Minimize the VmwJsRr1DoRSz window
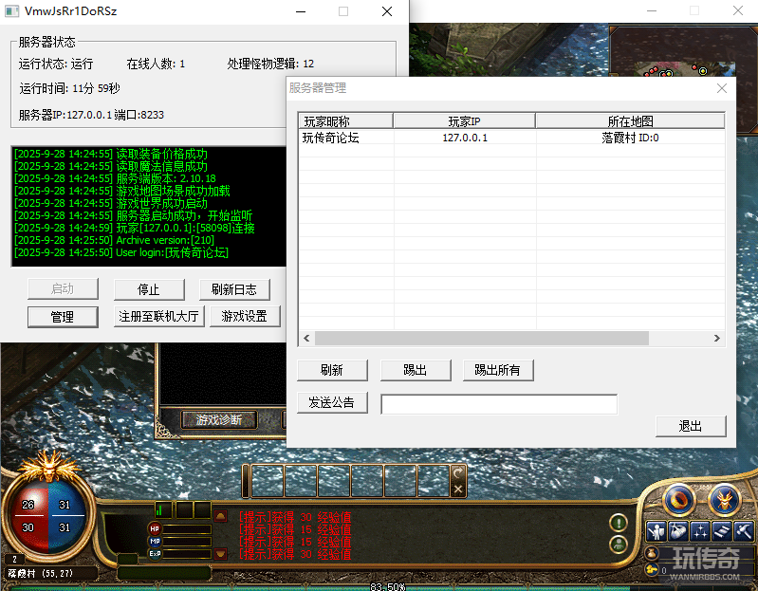Viewport: 758px width, 591px height. pos(301,11)
